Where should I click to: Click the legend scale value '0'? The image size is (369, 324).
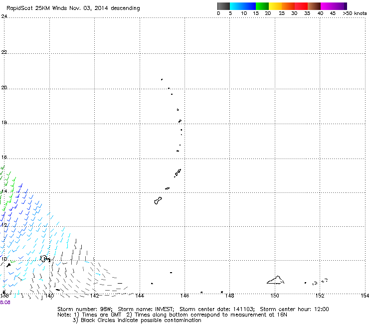coord(218,13)
